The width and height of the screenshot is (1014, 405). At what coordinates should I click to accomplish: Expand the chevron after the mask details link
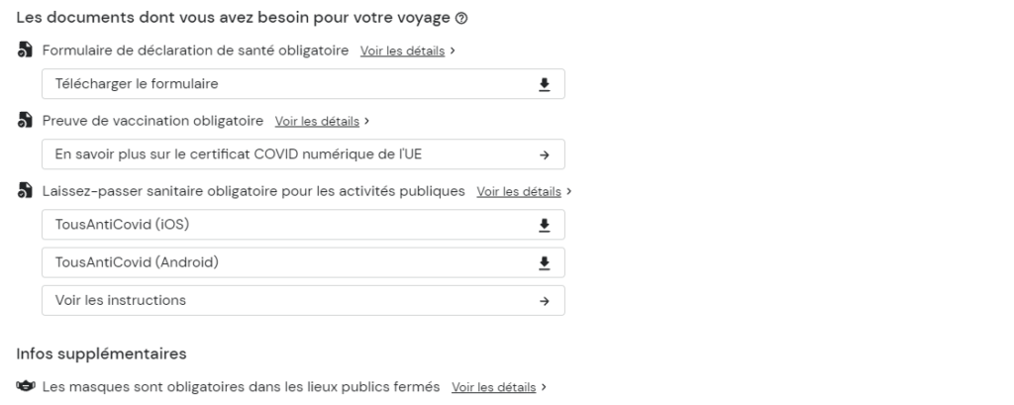click(544, 387)
